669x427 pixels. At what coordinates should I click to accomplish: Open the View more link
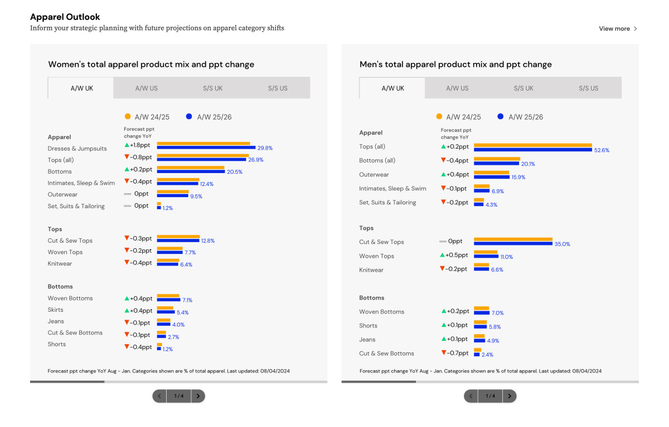(614, 28)
